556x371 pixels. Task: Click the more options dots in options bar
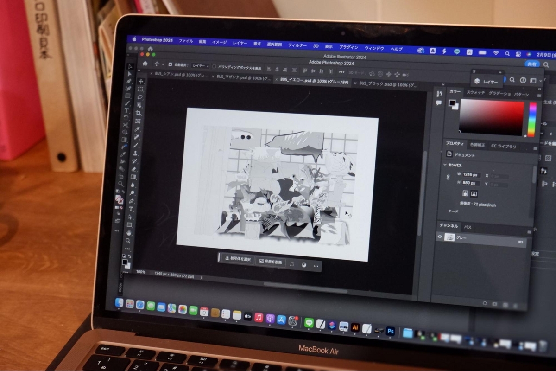341,72
